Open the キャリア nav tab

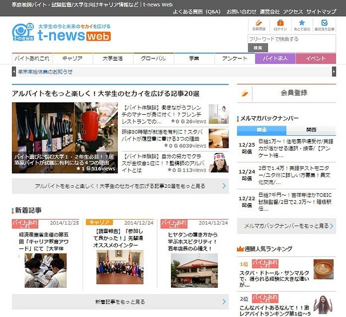(x=72, y=58)
